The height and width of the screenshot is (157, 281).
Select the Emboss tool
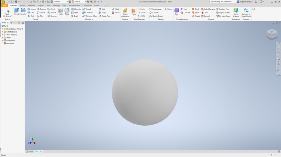pos(41,9)
